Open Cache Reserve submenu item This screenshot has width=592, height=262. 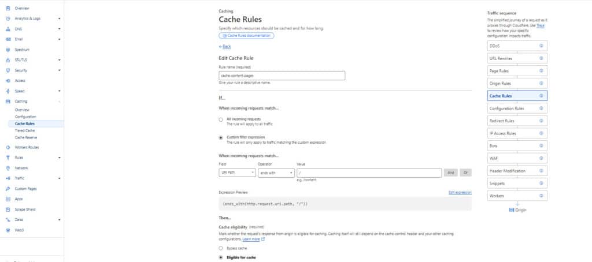(26, 137)
